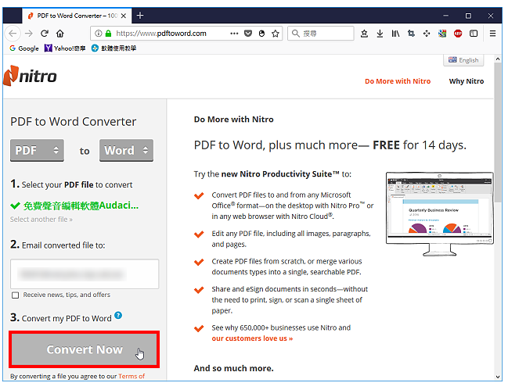Open the help icon beside Convert my PDF
This screenshot has height=390, width=508.
coord(118,315)
